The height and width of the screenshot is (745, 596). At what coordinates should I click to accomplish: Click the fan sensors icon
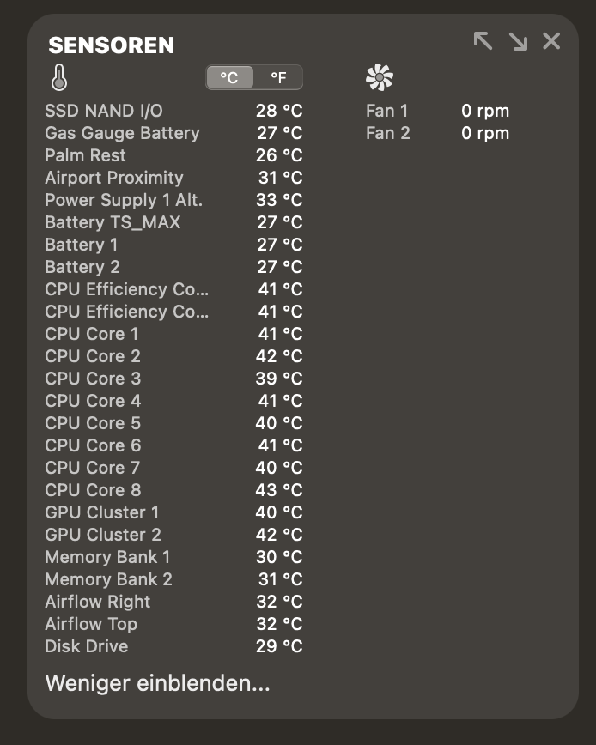[380, 77]
